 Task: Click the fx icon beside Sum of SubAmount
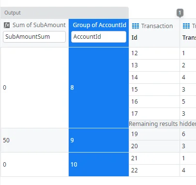tap(7, 25)
